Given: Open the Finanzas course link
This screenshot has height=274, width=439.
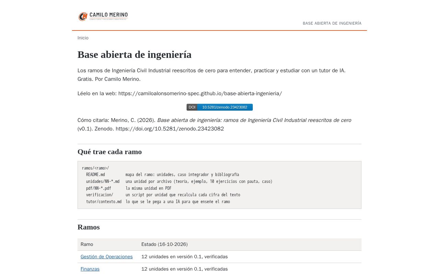Looking at the screenshot, I should 90,269.
